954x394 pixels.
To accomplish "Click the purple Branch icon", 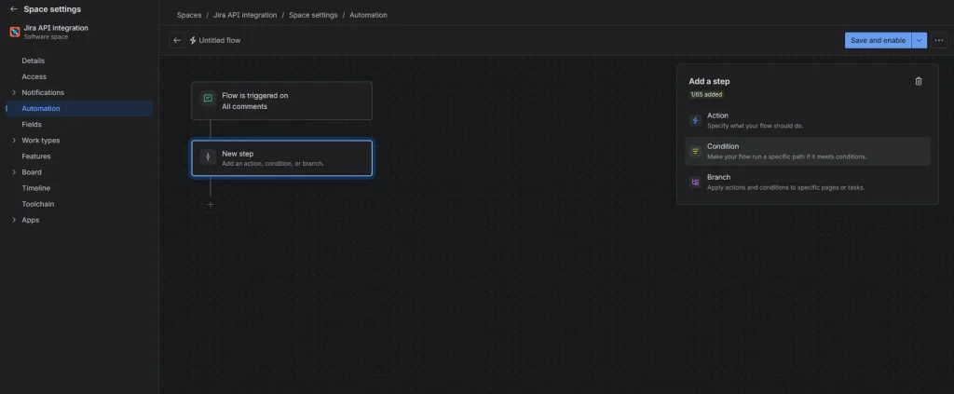I will (695, 183).
